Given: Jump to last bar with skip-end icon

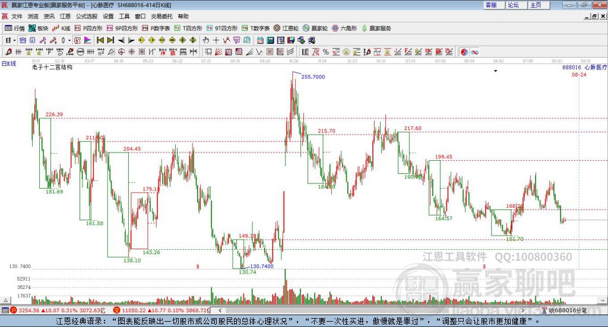Looking at the screenshot, I should point(110,40).
